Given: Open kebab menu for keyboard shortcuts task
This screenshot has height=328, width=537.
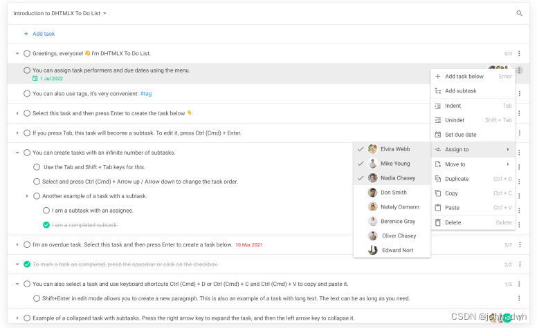Looking at the screenshot, I should (519, 284).
